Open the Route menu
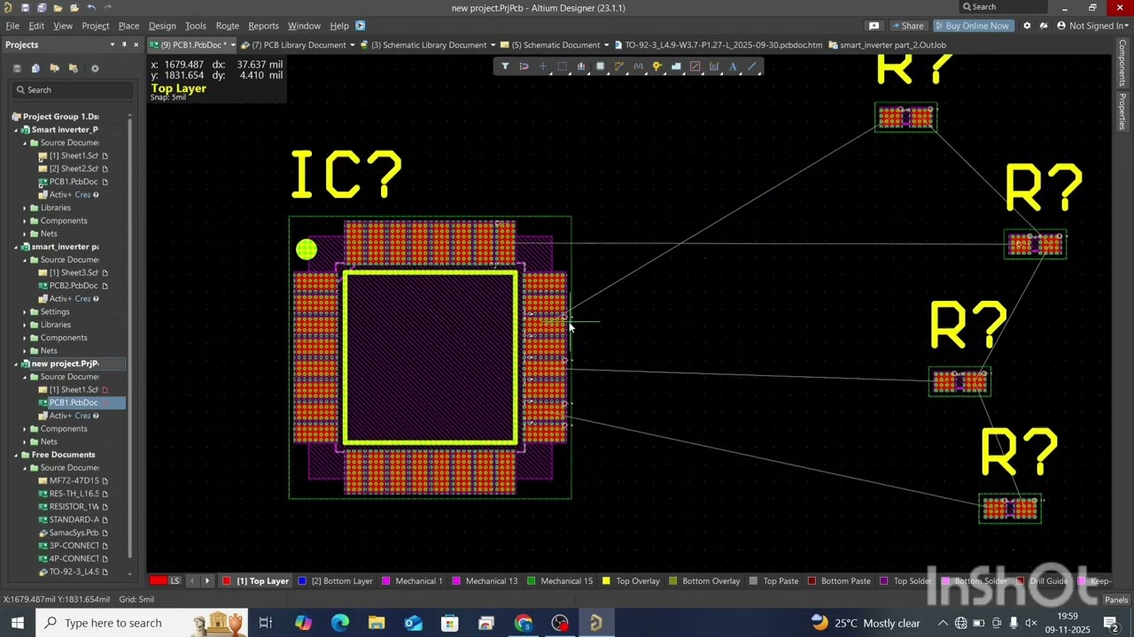 click(228, 26)
